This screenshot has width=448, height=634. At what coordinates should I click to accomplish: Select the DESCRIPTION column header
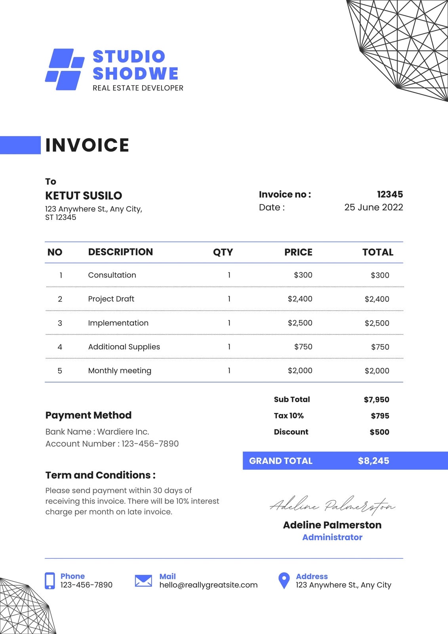pyautogui.click(x=120, y=252)
